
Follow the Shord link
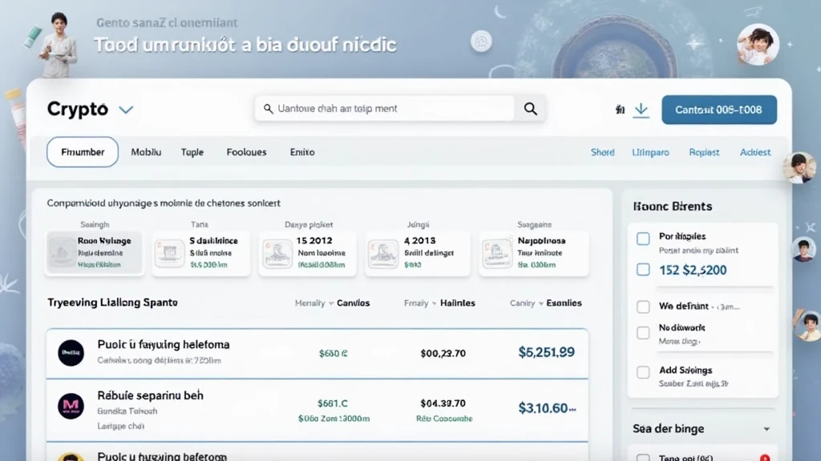coord(602,152)
